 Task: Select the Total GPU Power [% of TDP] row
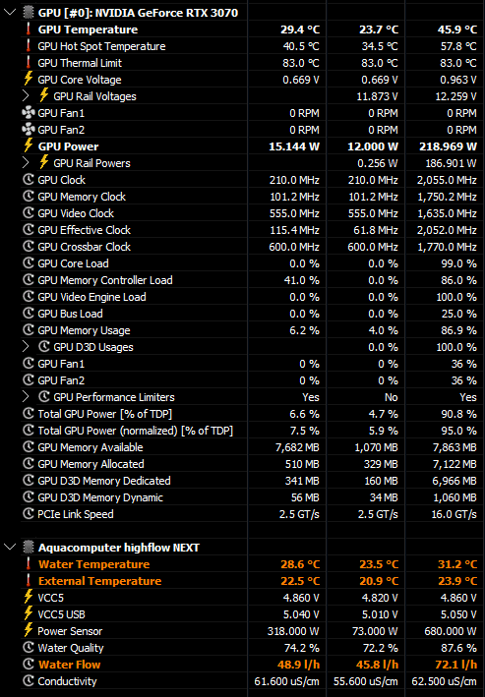click(x=252, y=414)
